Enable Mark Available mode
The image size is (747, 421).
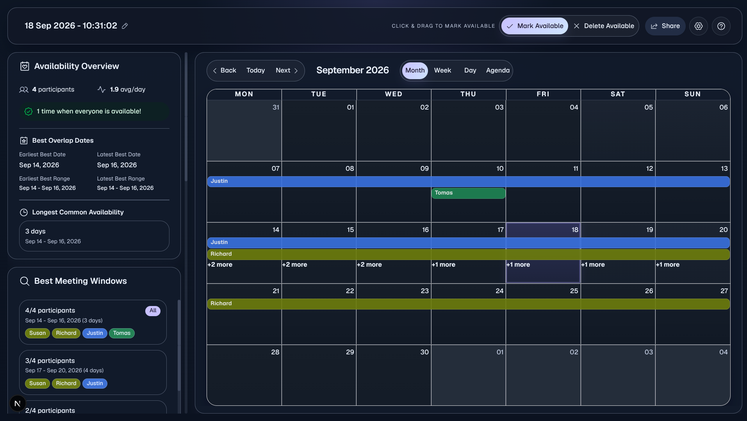tap(535, 26)
